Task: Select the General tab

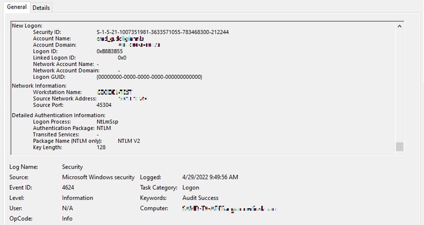Action: pyautogui.click(x=16, y=7)
